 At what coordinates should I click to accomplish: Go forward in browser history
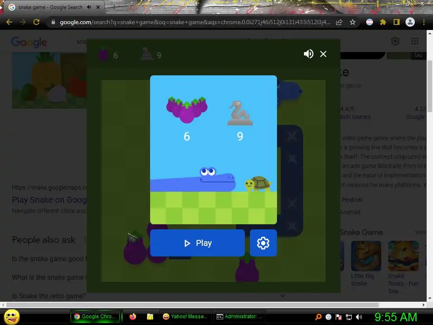click(23, 22)
